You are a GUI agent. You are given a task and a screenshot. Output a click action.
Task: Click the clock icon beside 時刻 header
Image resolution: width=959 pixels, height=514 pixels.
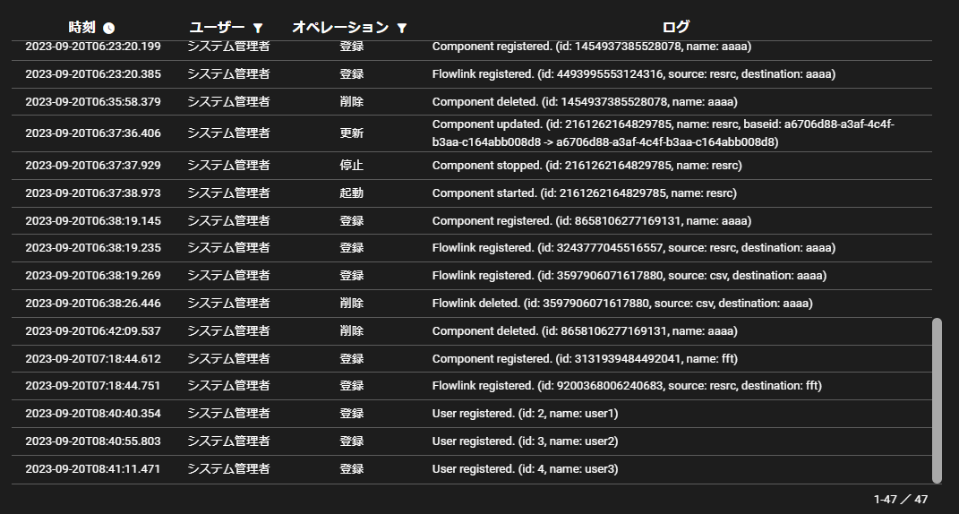pyautogui.click(x=109, y=28)
